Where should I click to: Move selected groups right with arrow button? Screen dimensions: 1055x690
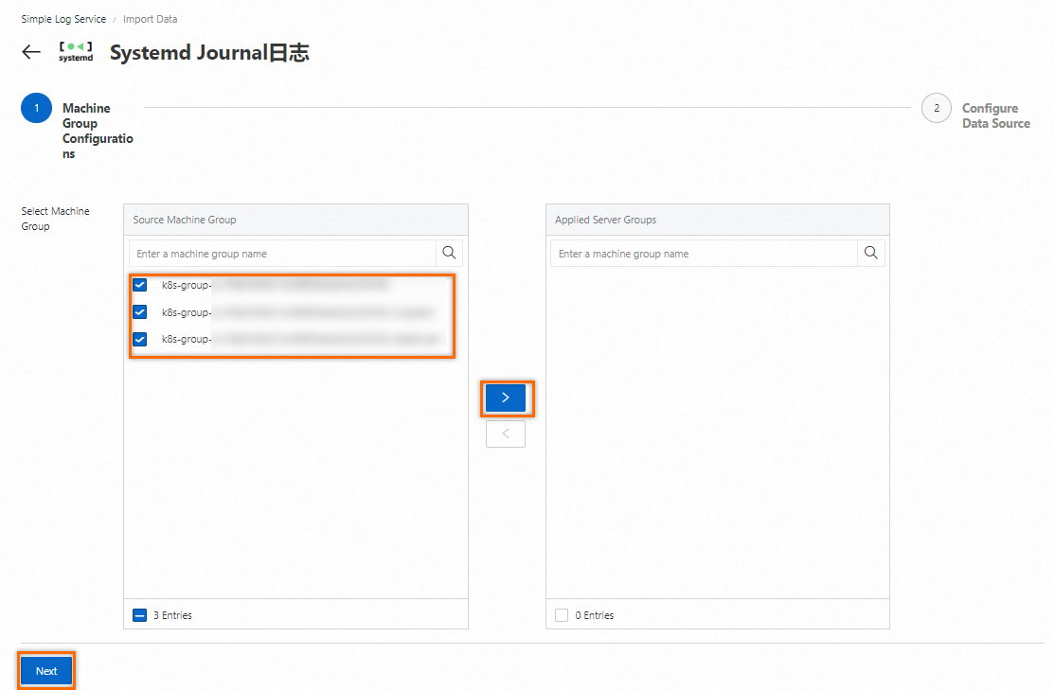(x=506, y=398)
